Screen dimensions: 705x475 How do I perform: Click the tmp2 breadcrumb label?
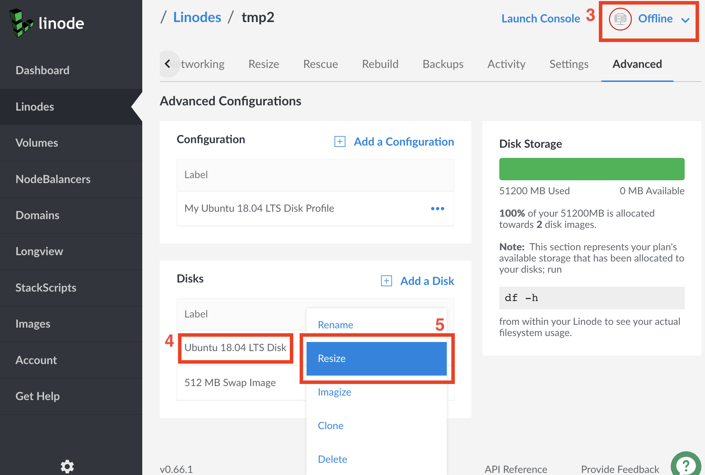258,17
